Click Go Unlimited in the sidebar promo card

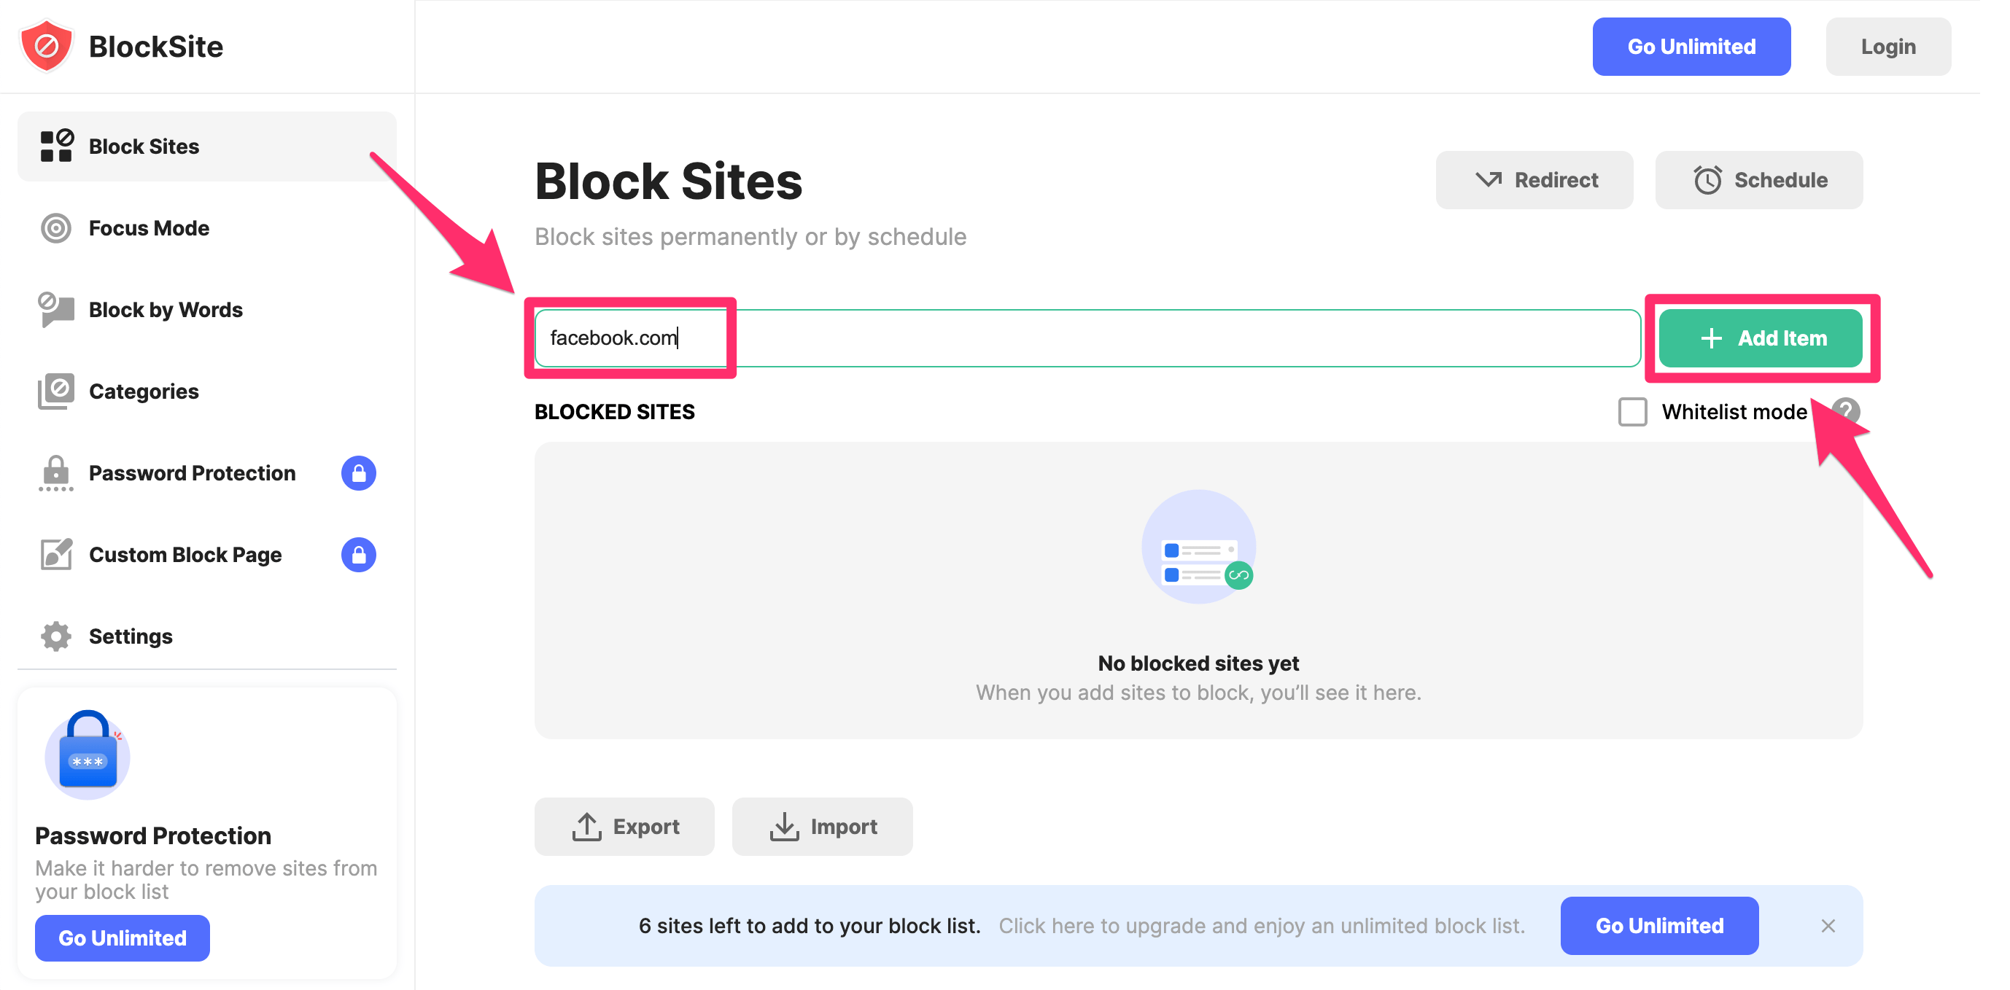[x=123, y=938]
